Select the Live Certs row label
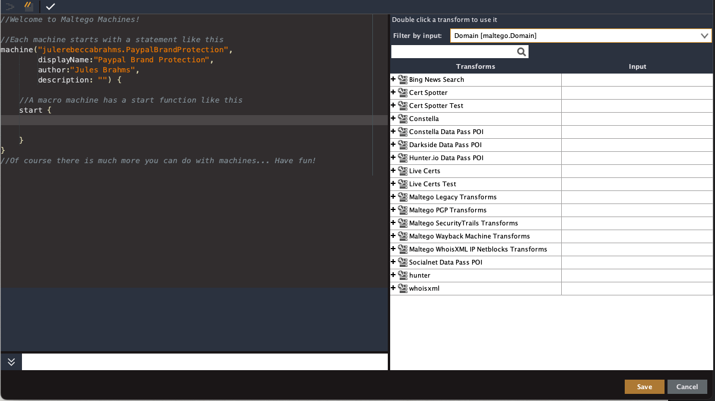This screenshot has width=715, height=401. pos(425,171)
